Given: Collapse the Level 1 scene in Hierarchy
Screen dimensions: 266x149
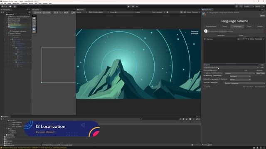Looking at the screenshot, I should tap(5, 15).
